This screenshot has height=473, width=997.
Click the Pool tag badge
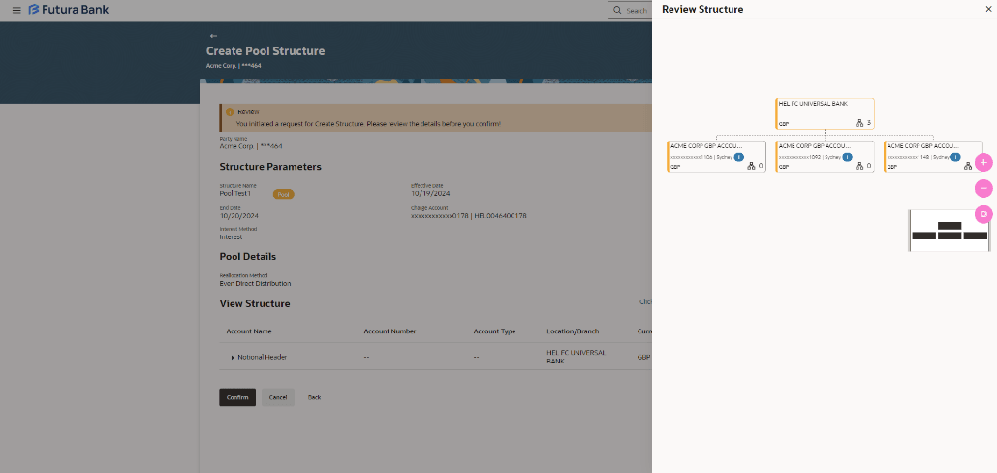pos(284,194)
